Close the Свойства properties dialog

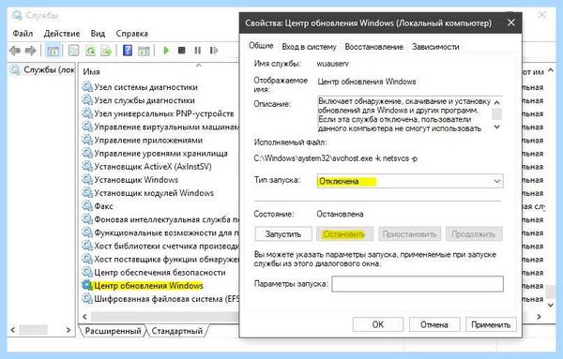click(511, 22)
